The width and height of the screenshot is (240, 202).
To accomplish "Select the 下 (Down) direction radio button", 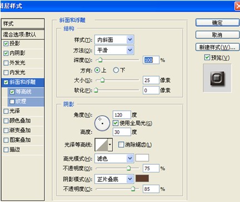I will [116, 70].
